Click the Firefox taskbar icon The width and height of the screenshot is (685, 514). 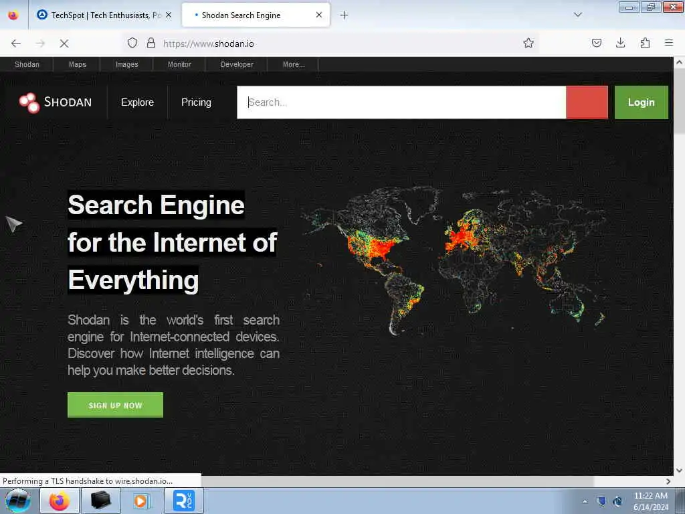click(x=60, y=501)
